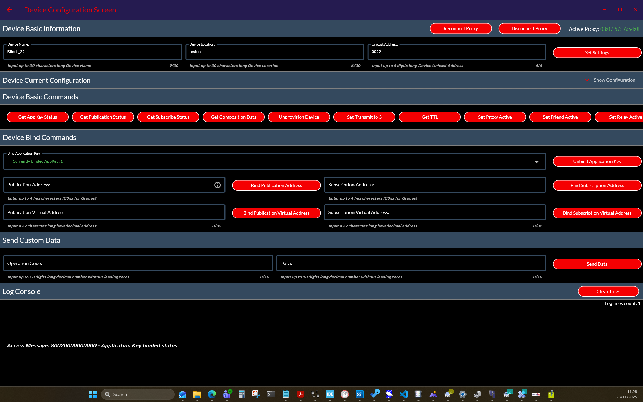The width and height of the screenshot is (643, 402).
Task: Open Visual Studio Code from taskbar
Action: click(x=404, y=394)
